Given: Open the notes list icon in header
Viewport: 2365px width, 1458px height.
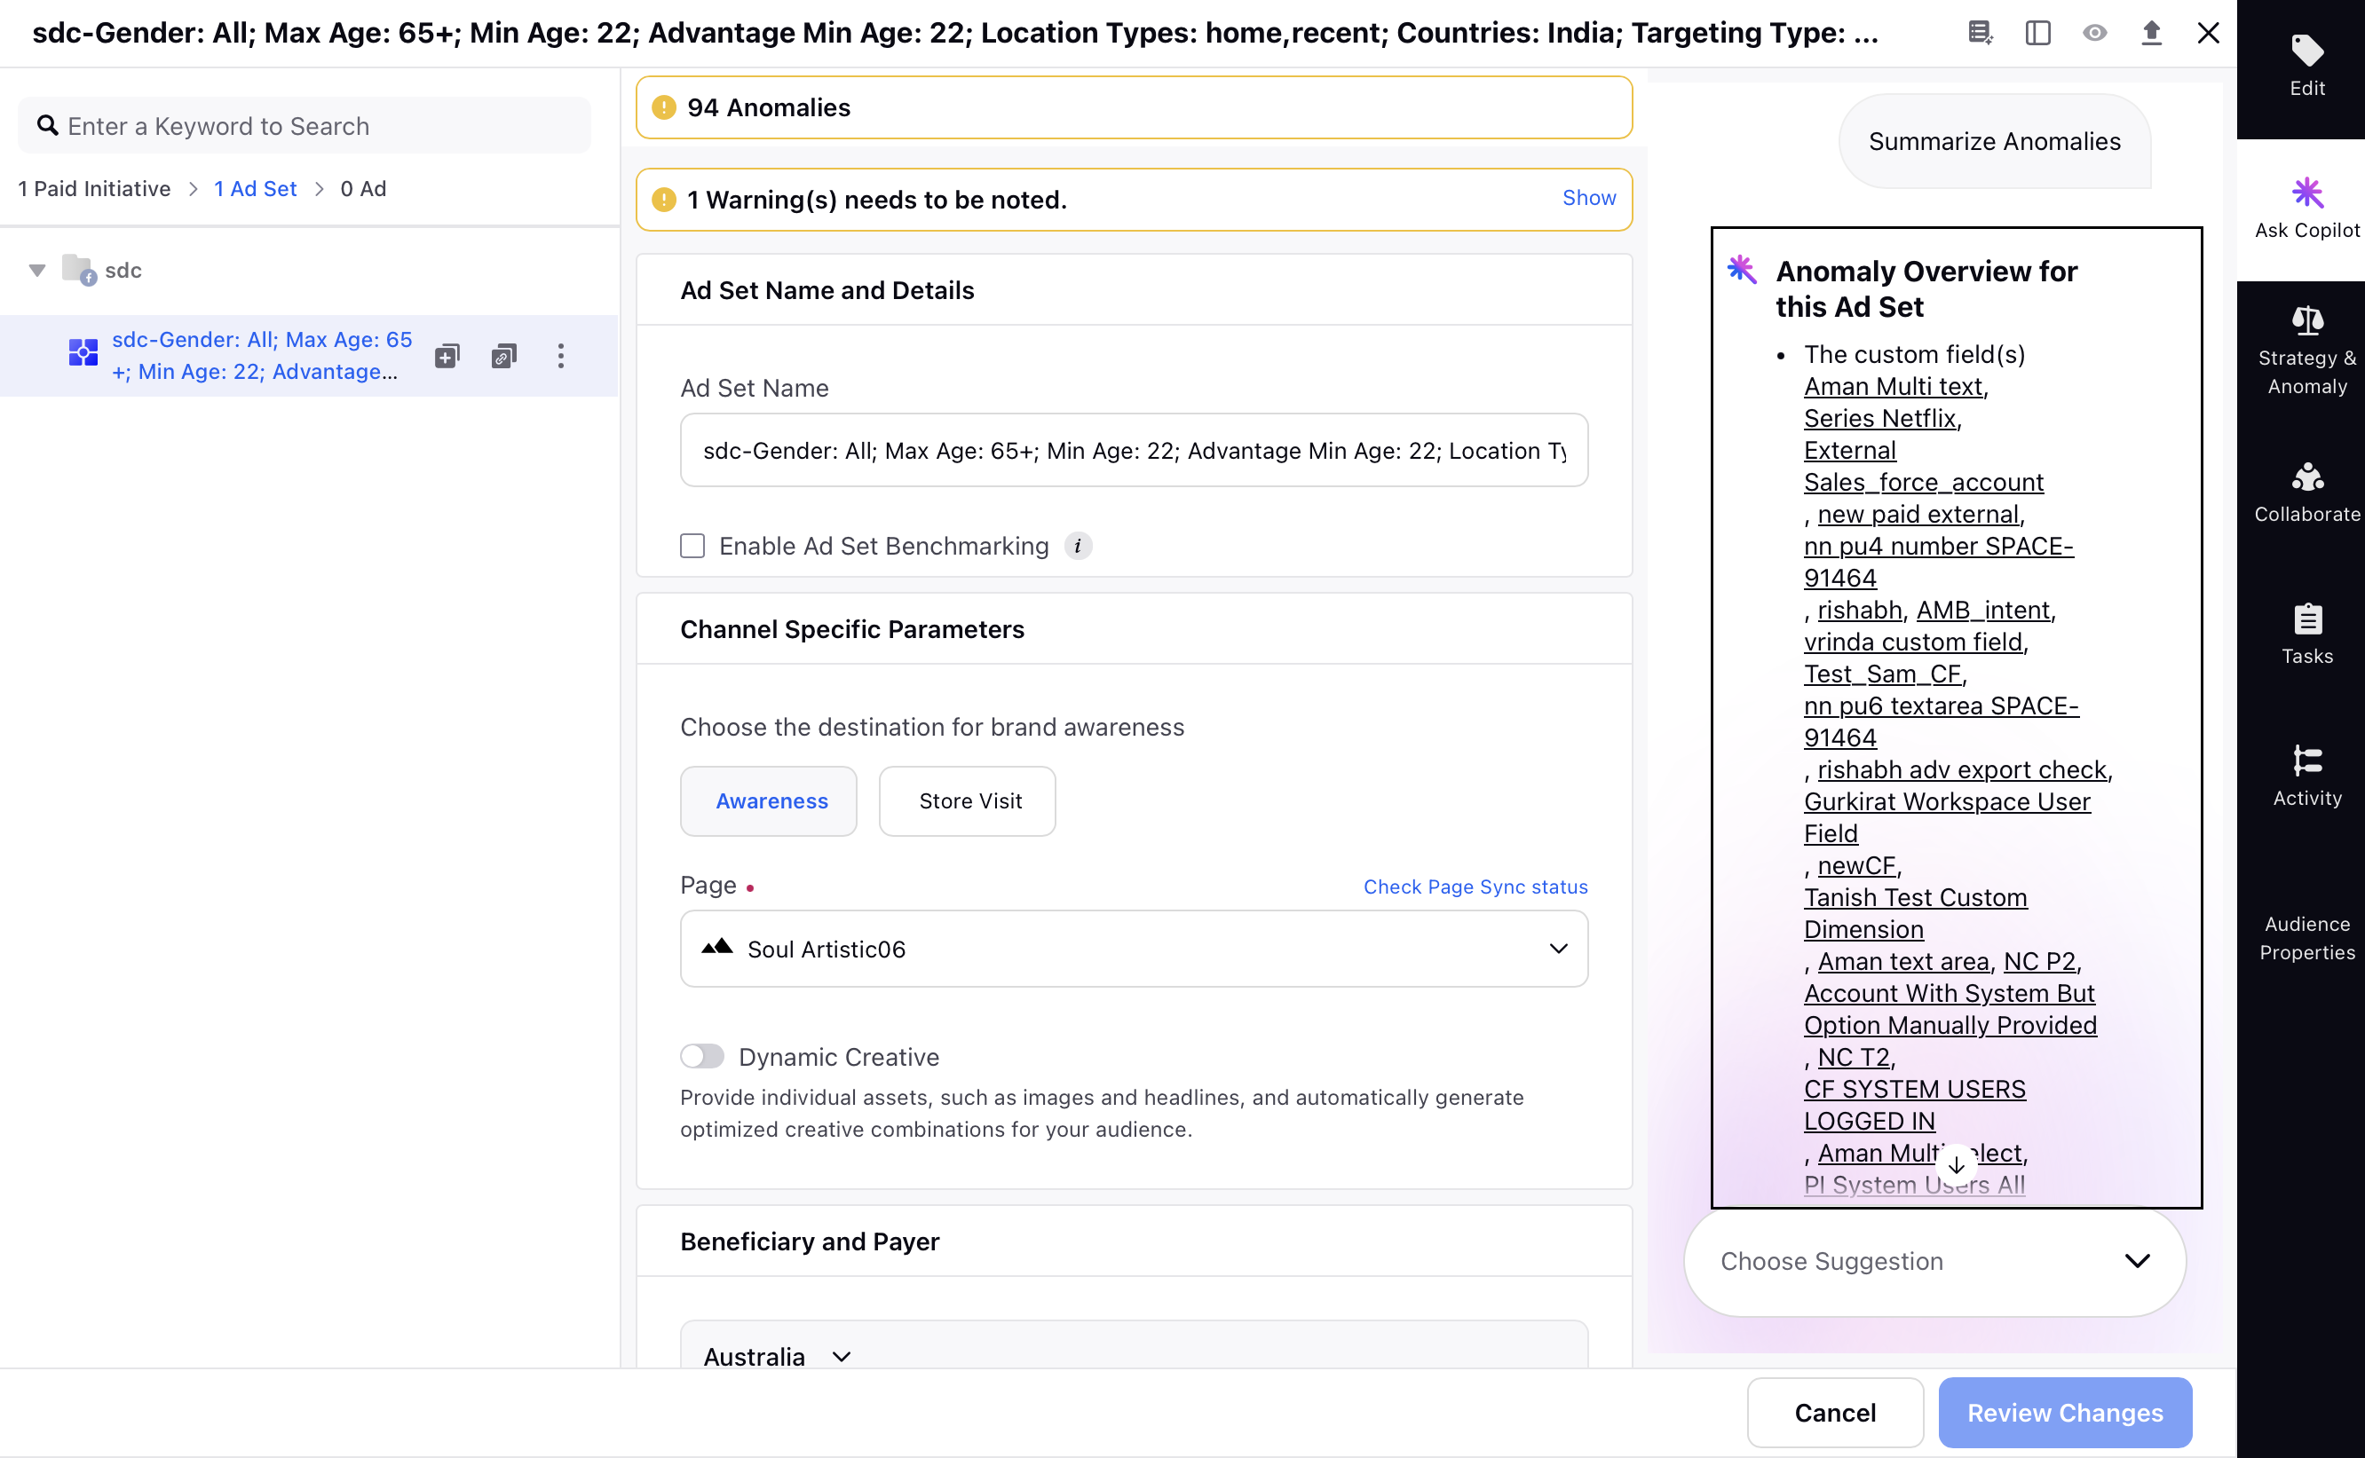Looking at the screenshot, I should click(x=1979, y=33).
